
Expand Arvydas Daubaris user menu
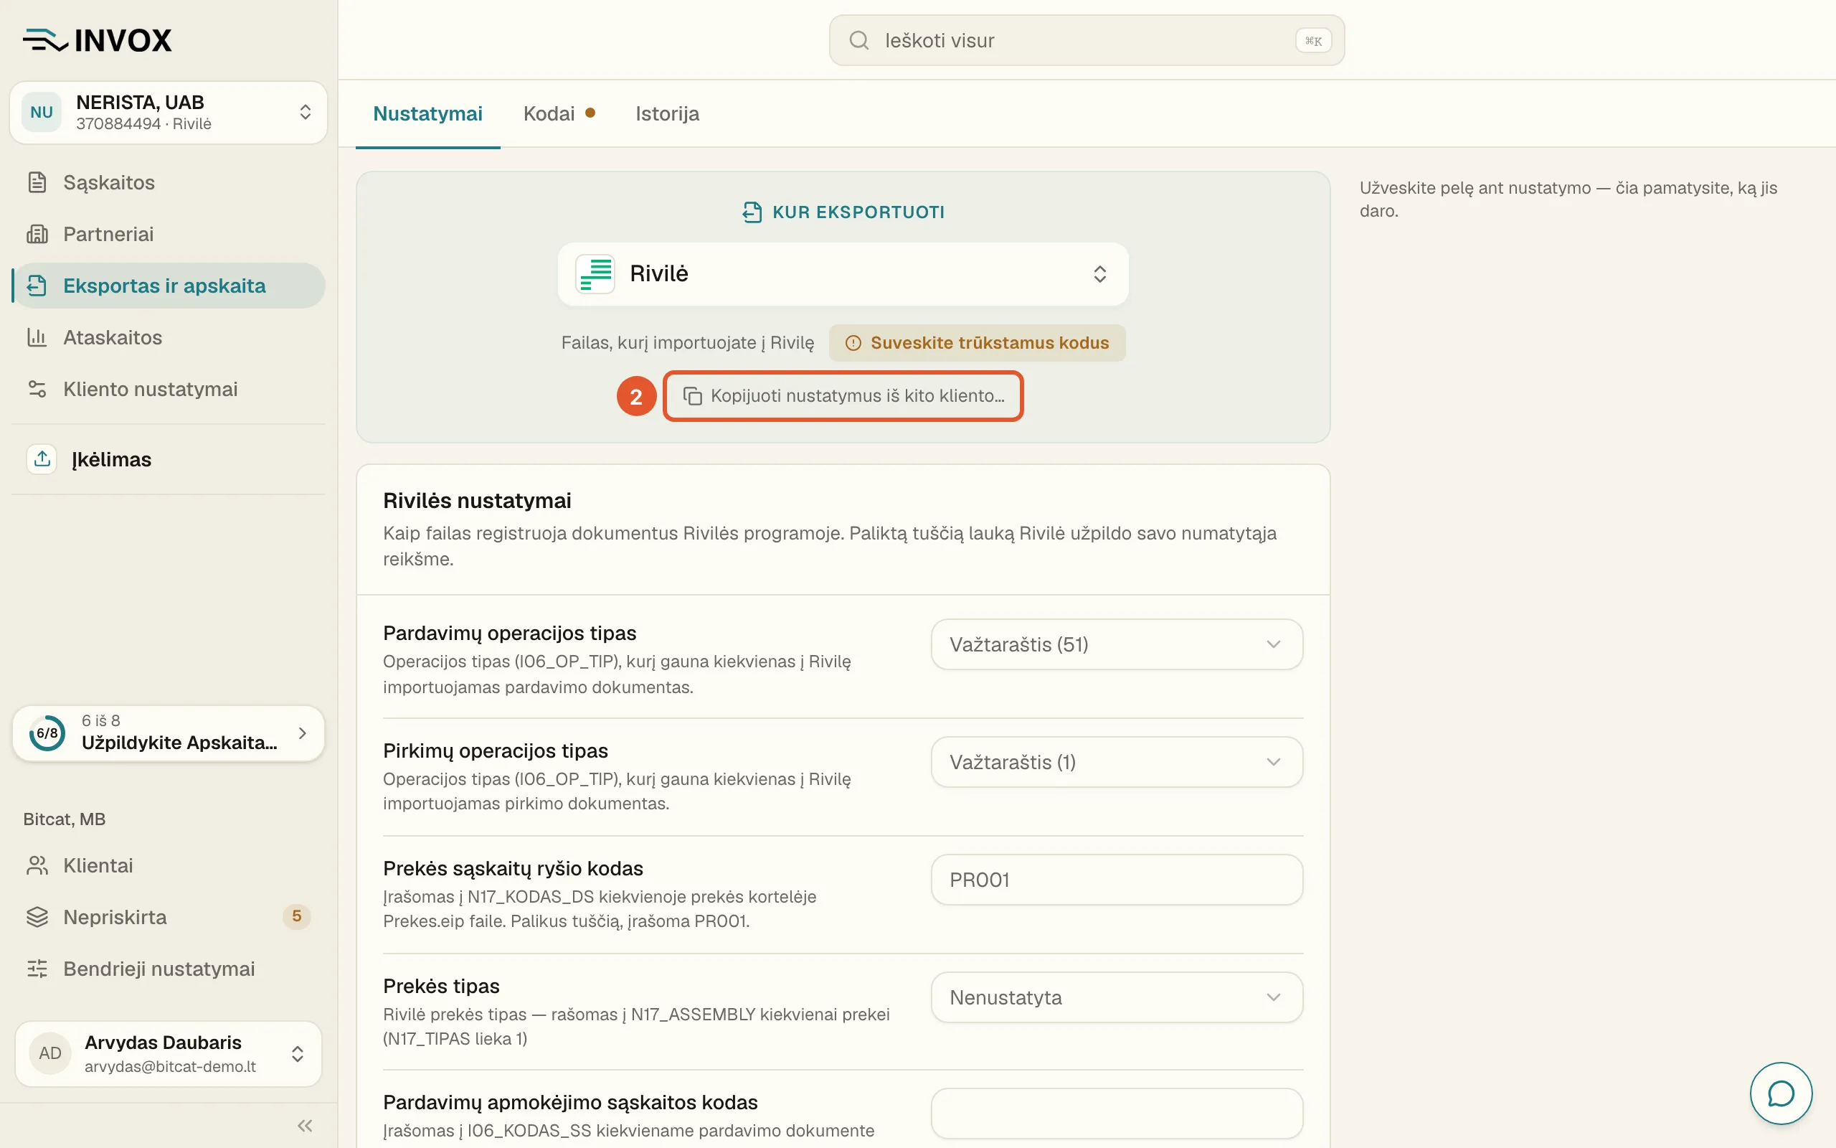tap(169, 1054)
